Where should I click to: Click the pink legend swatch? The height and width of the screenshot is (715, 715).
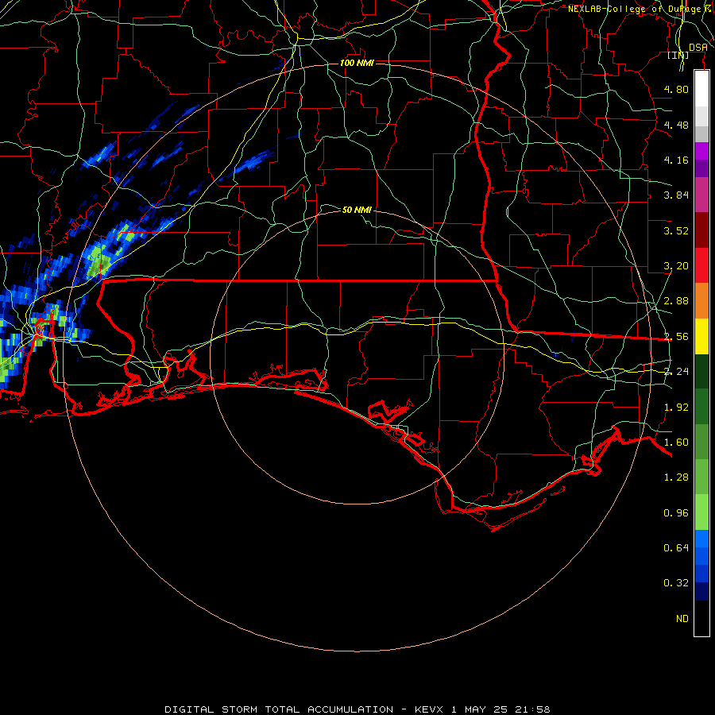(701, 195)
